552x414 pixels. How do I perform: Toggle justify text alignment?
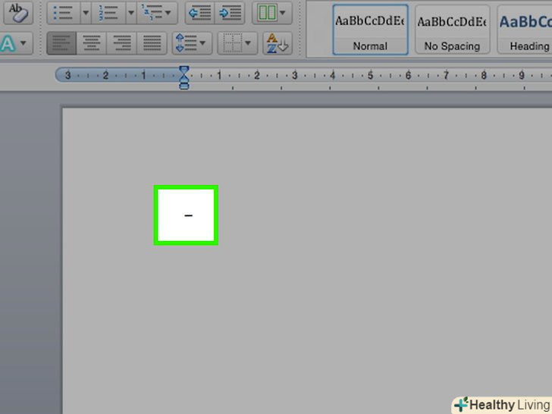coord(152,43)
